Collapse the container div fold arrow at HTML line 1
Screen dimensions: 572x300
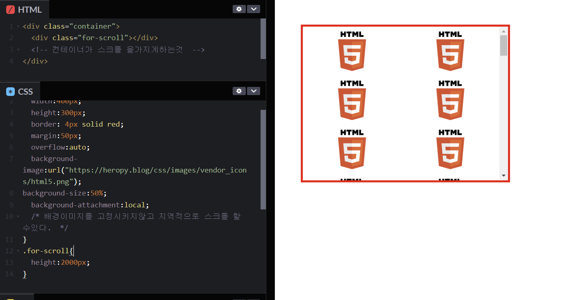18,27
